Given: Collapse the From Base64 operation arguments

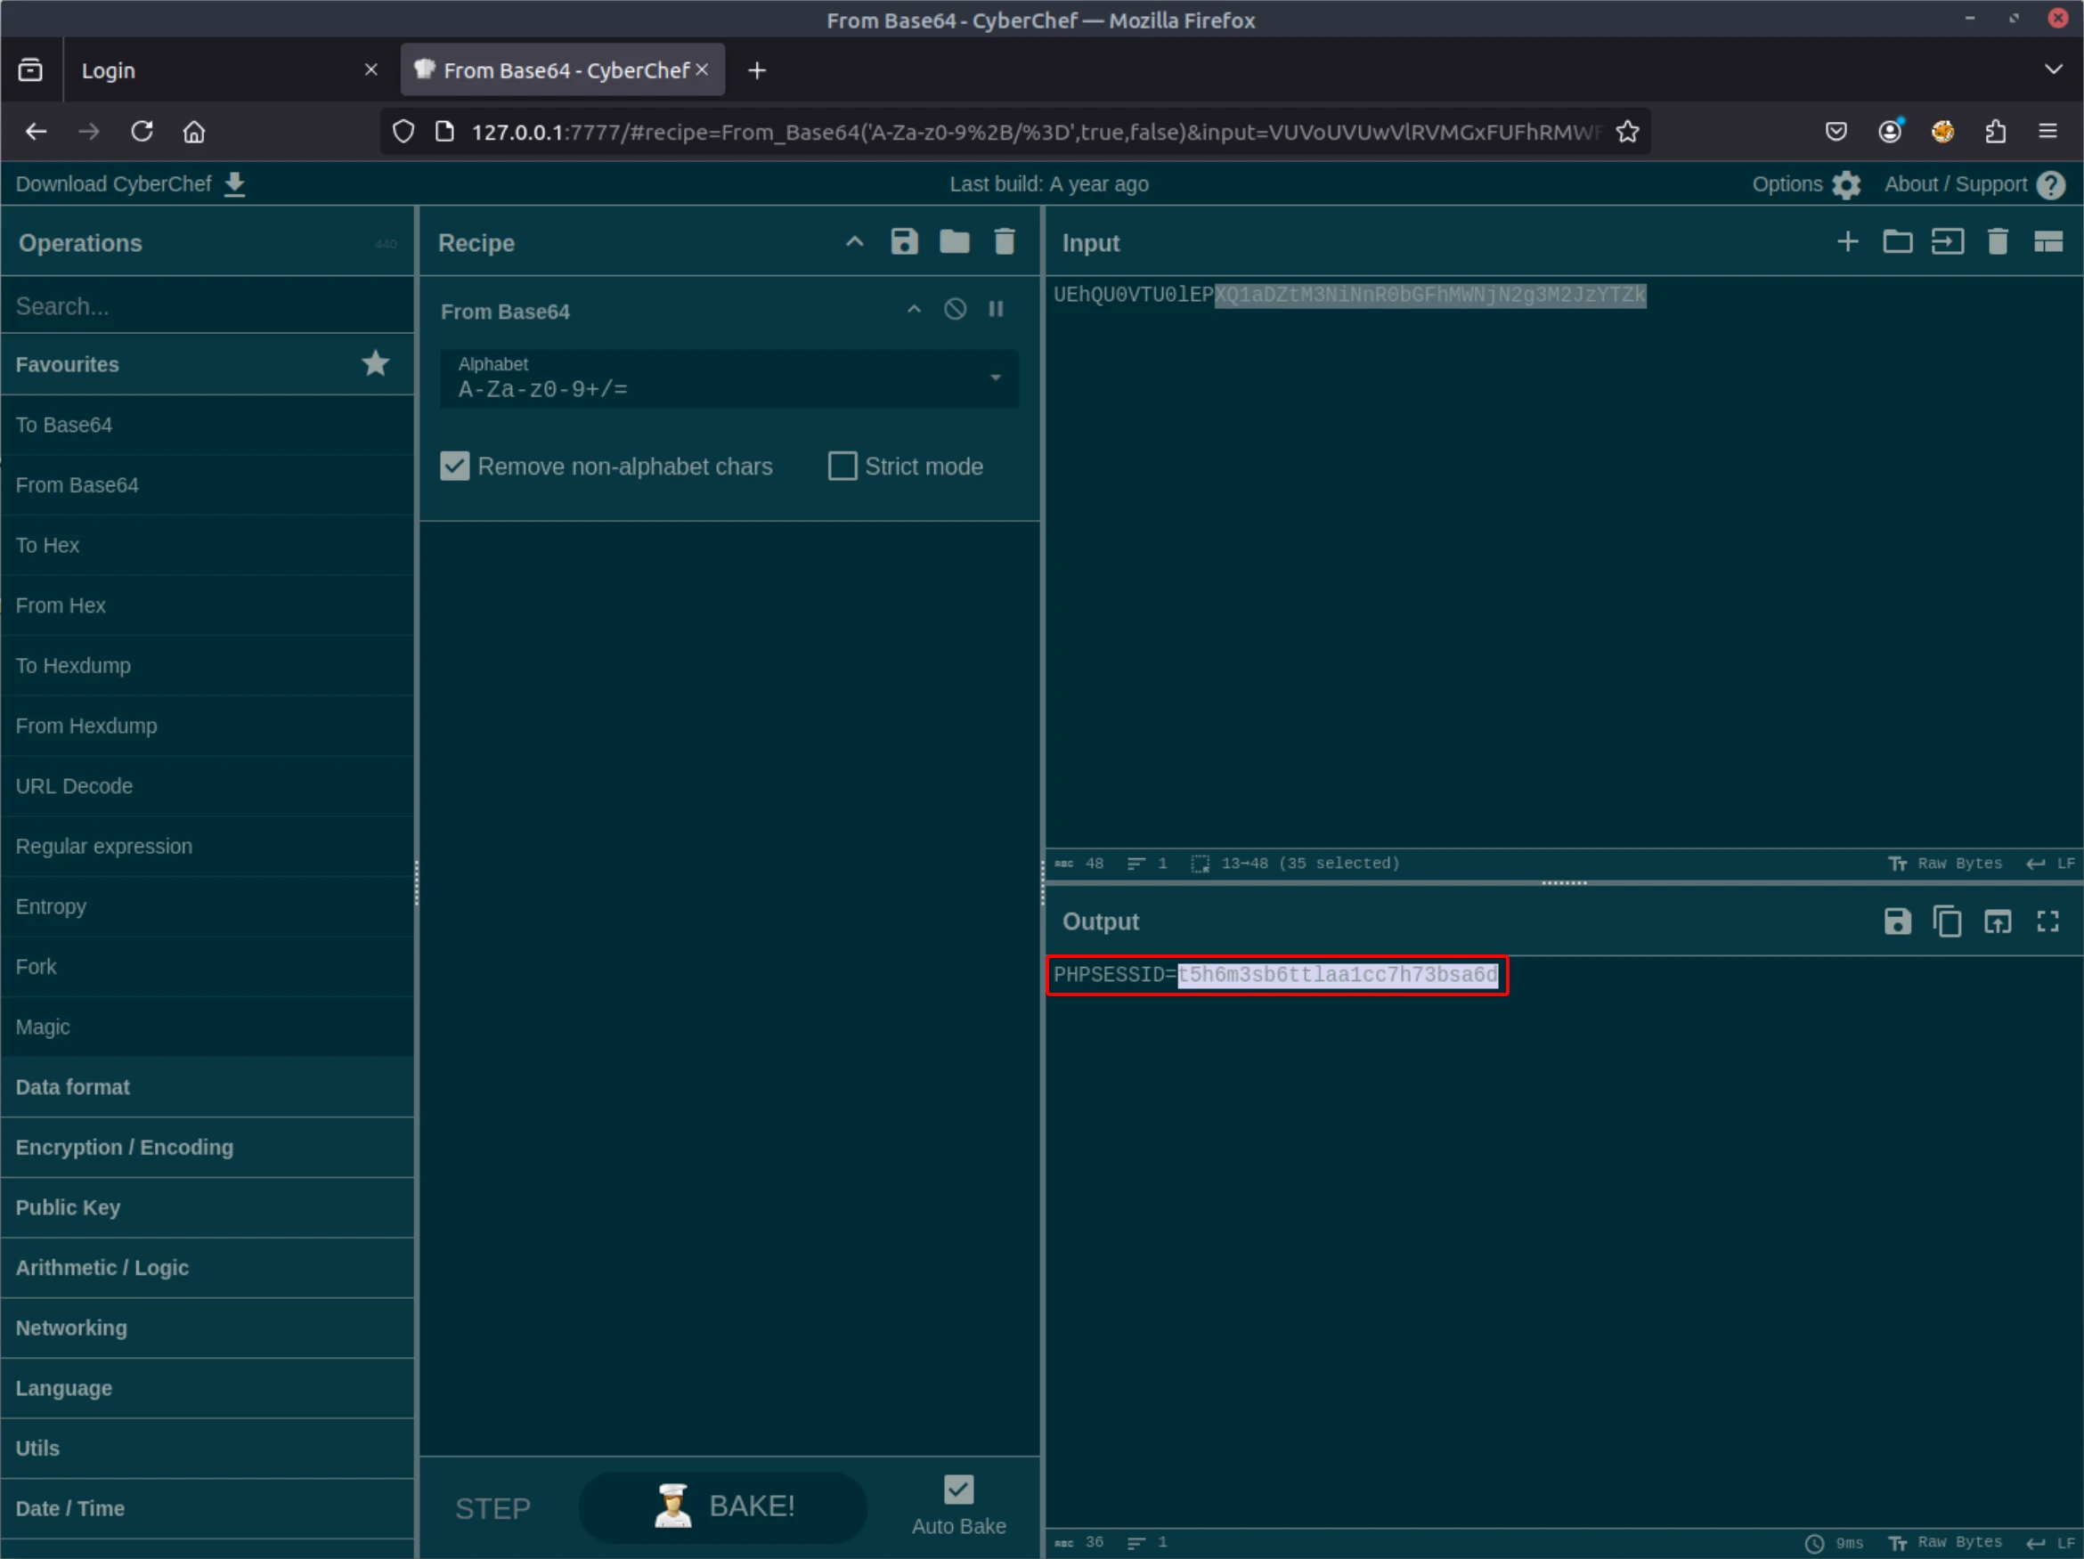Looking at the screenshot, I should (x=913, y=309).
